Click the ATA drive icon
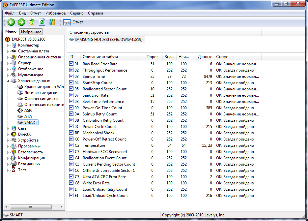This screenshot has width=308, height=221. 20,116
